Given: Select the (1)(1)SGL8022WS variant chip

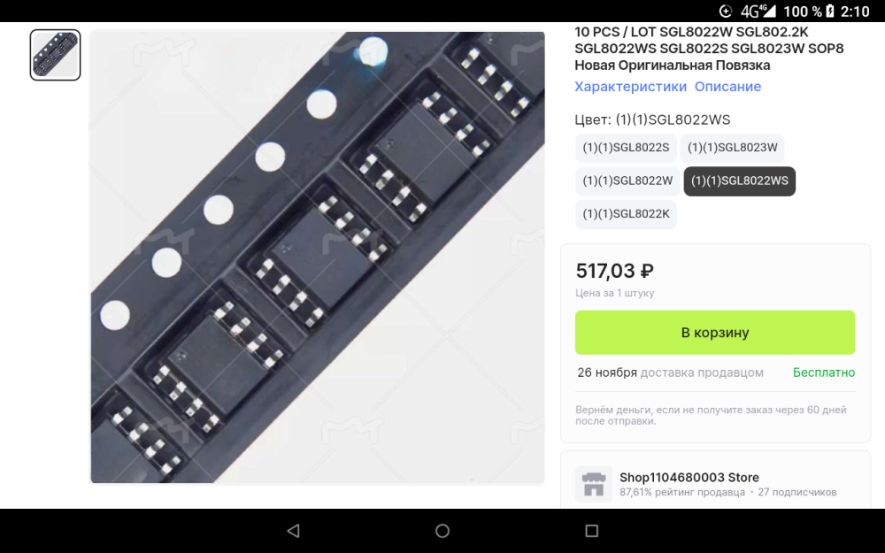Looking at the screenshot, I should click(739, 181).
